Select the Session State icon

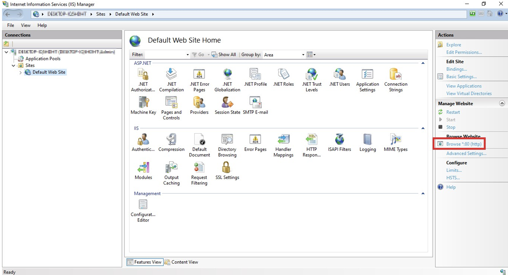(x=227, y=106)
